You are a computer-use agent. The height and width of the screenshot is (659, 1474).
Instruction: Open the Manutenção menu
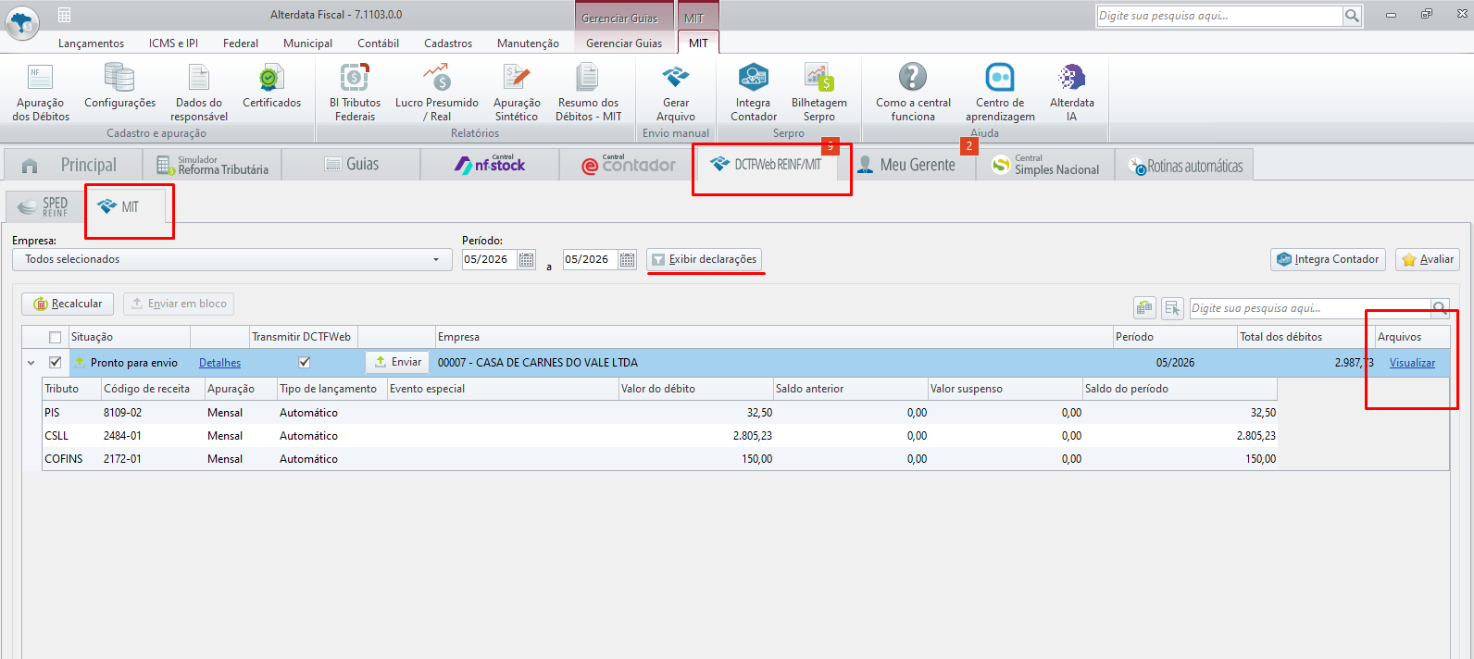pyautogui.click(x=528, y=44)
